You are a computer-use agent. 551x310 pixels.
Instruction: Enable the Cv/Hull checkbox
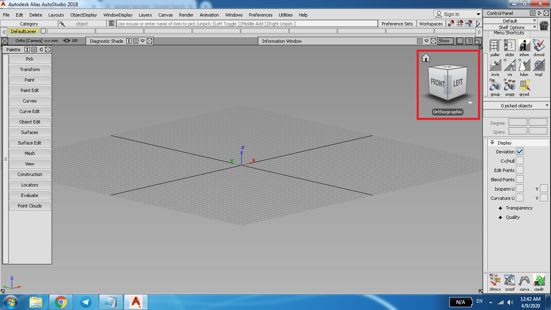tap(520, 160)
